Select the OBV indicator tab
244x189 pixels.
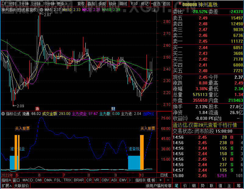105,180
